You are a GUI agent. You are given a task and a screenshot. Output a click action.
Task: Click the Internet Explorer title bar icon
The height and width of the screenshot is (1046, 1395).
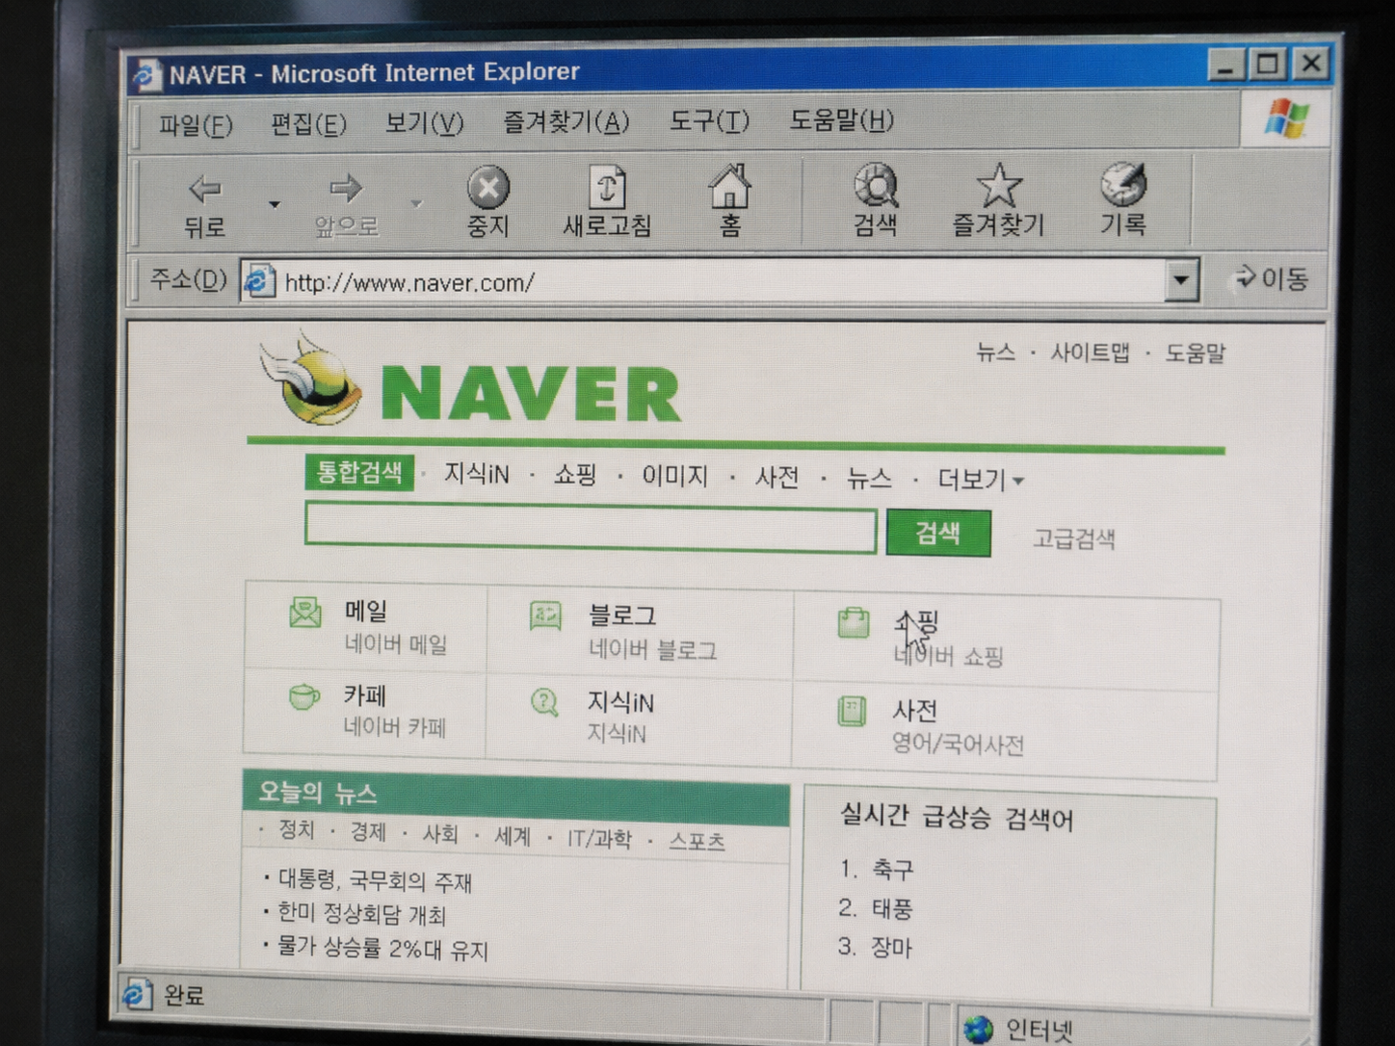[x=146, y=74]
